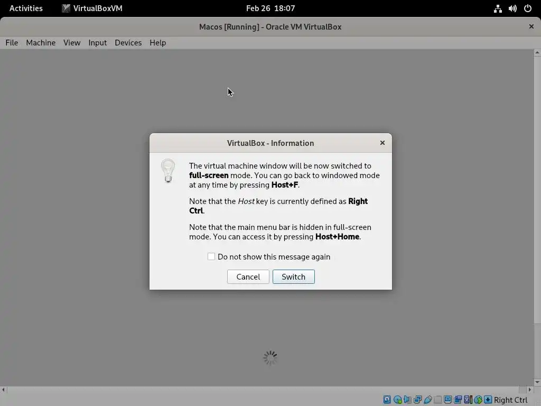Open the Activities overview

click(26, 8)
